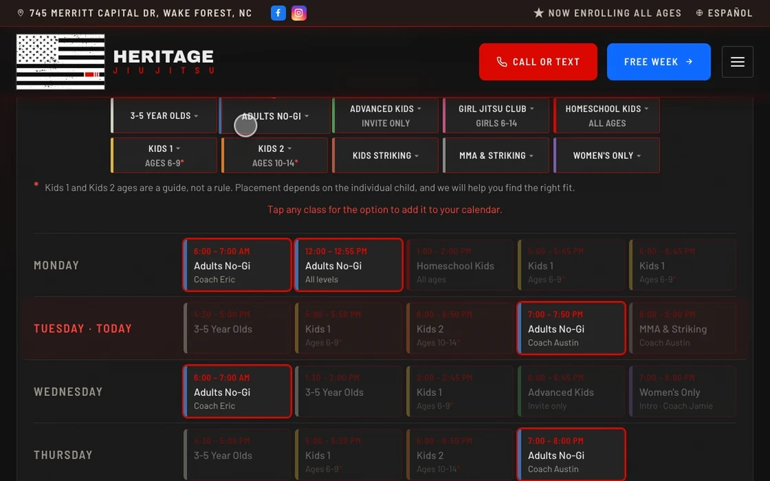Screen dimensions: 770x481
Task: Select Thursday Kids 1 class
Action: pos(349,454)
